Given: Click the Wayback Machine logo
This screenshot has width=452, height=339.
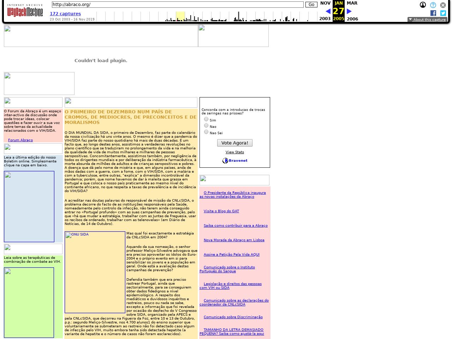Looking at the screenshot, I should coord(25,11).
